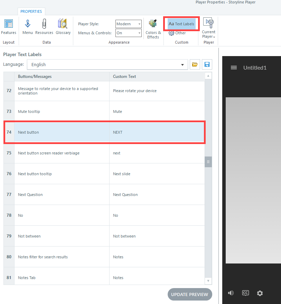Mute the player volume speaker icon
This screenshot has width=281, height=304.
point(231,293)
